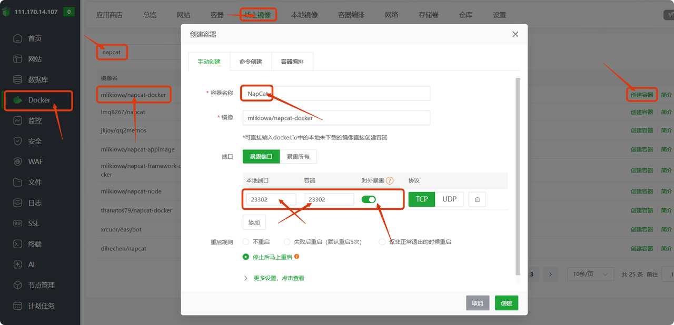Screen dimensions: 674x325
Task: Open the 仓库 top tab
Action: (x=466, y=15)
